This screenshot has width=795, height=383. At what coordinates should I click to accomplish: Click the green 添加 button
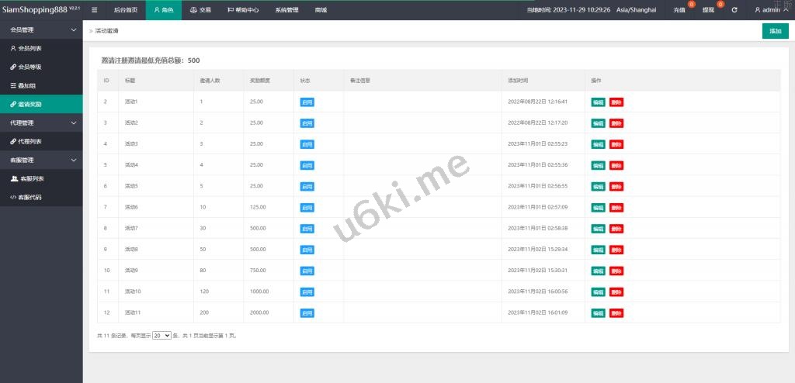775,31
